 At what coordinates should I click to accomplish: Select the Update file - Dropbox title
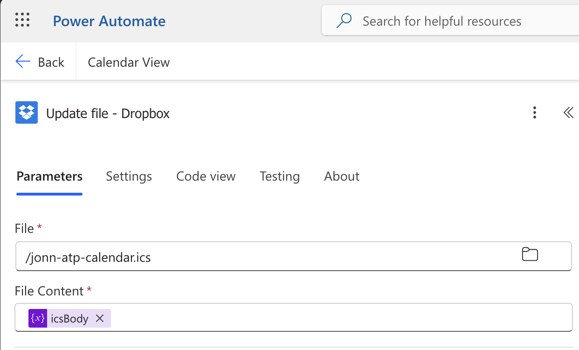(x=108, y=113)
